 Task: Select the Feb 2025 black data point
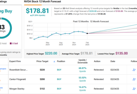pos(87,33)
